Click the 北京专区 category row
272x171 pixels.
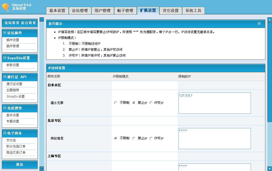click(x=156, y=121)
